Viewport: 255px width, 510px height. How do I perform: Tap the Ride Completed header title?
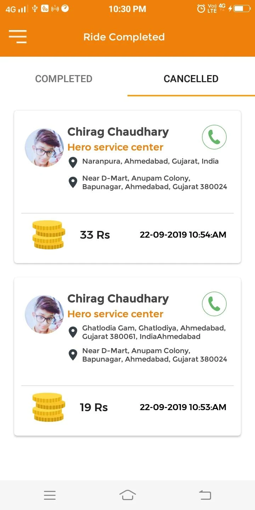click(x=124, y=37)
